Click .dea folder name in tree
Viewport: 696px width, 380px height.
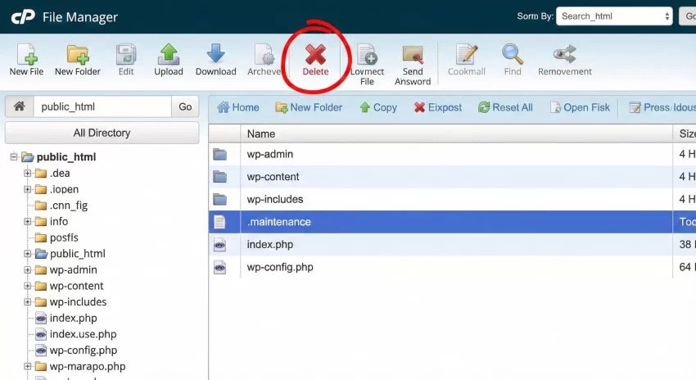(60, 173)
